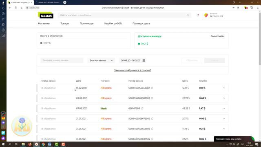Open Магазины menu
This screenshot has height=147, width=261.
coord(44,24)
